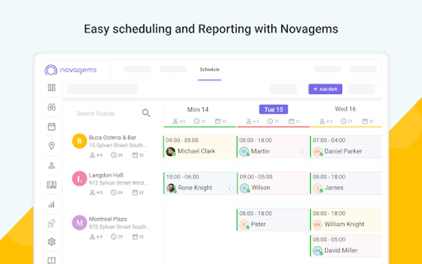Open the binoculars icon in sidebar

pos(52,107)
